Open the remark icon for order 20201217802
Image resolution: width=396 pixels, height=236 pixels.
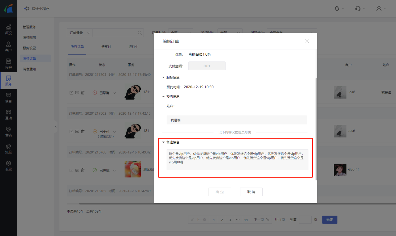pos(77,131)
